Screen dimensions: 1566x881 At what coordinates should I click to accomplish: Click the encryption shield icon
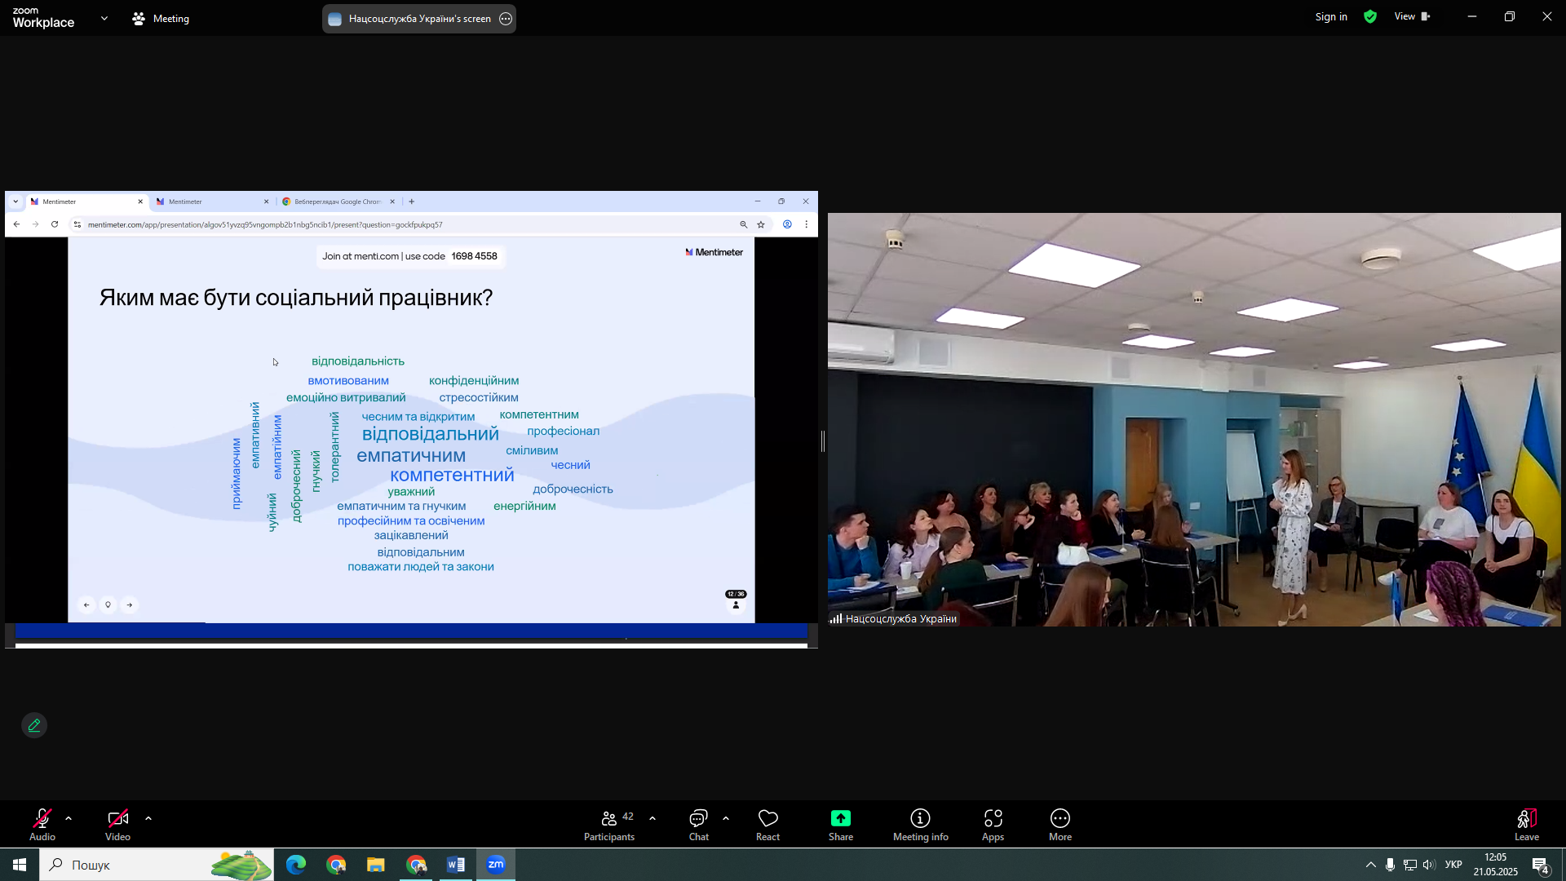coord(1370,17)
